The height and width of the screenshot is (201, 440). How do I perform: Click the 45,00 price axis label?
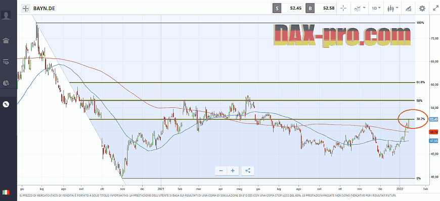[x=434, y=154]
